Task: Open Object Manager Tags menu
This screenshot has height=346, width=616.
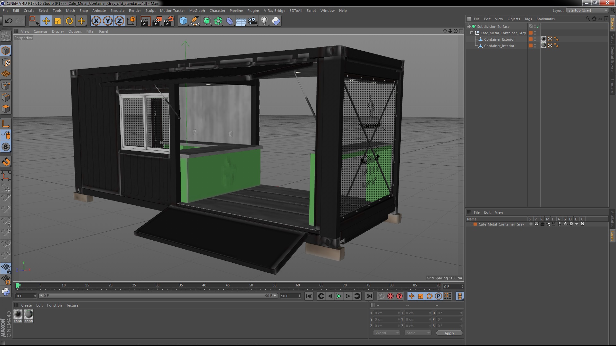Action: click(x=528, y=19)
